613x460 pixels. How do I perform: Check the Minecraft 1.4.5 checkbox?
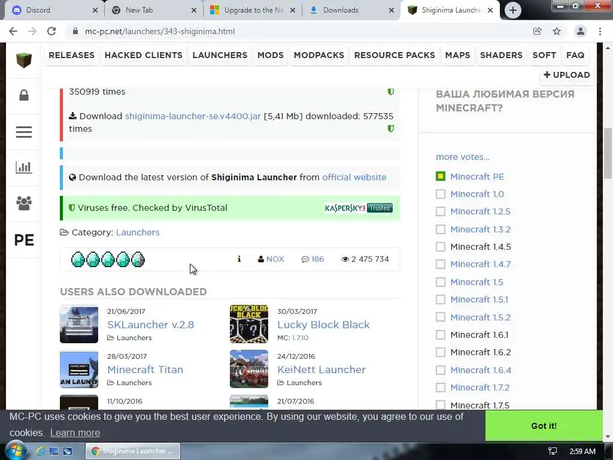(440, 247)
